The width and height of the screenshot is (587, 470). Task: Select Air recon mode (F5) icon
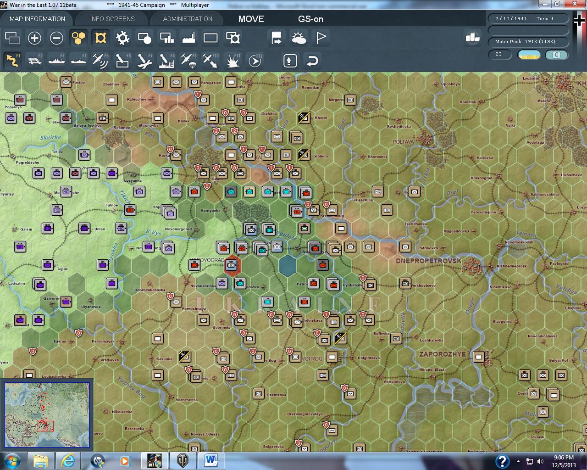[x=100, y=60]
